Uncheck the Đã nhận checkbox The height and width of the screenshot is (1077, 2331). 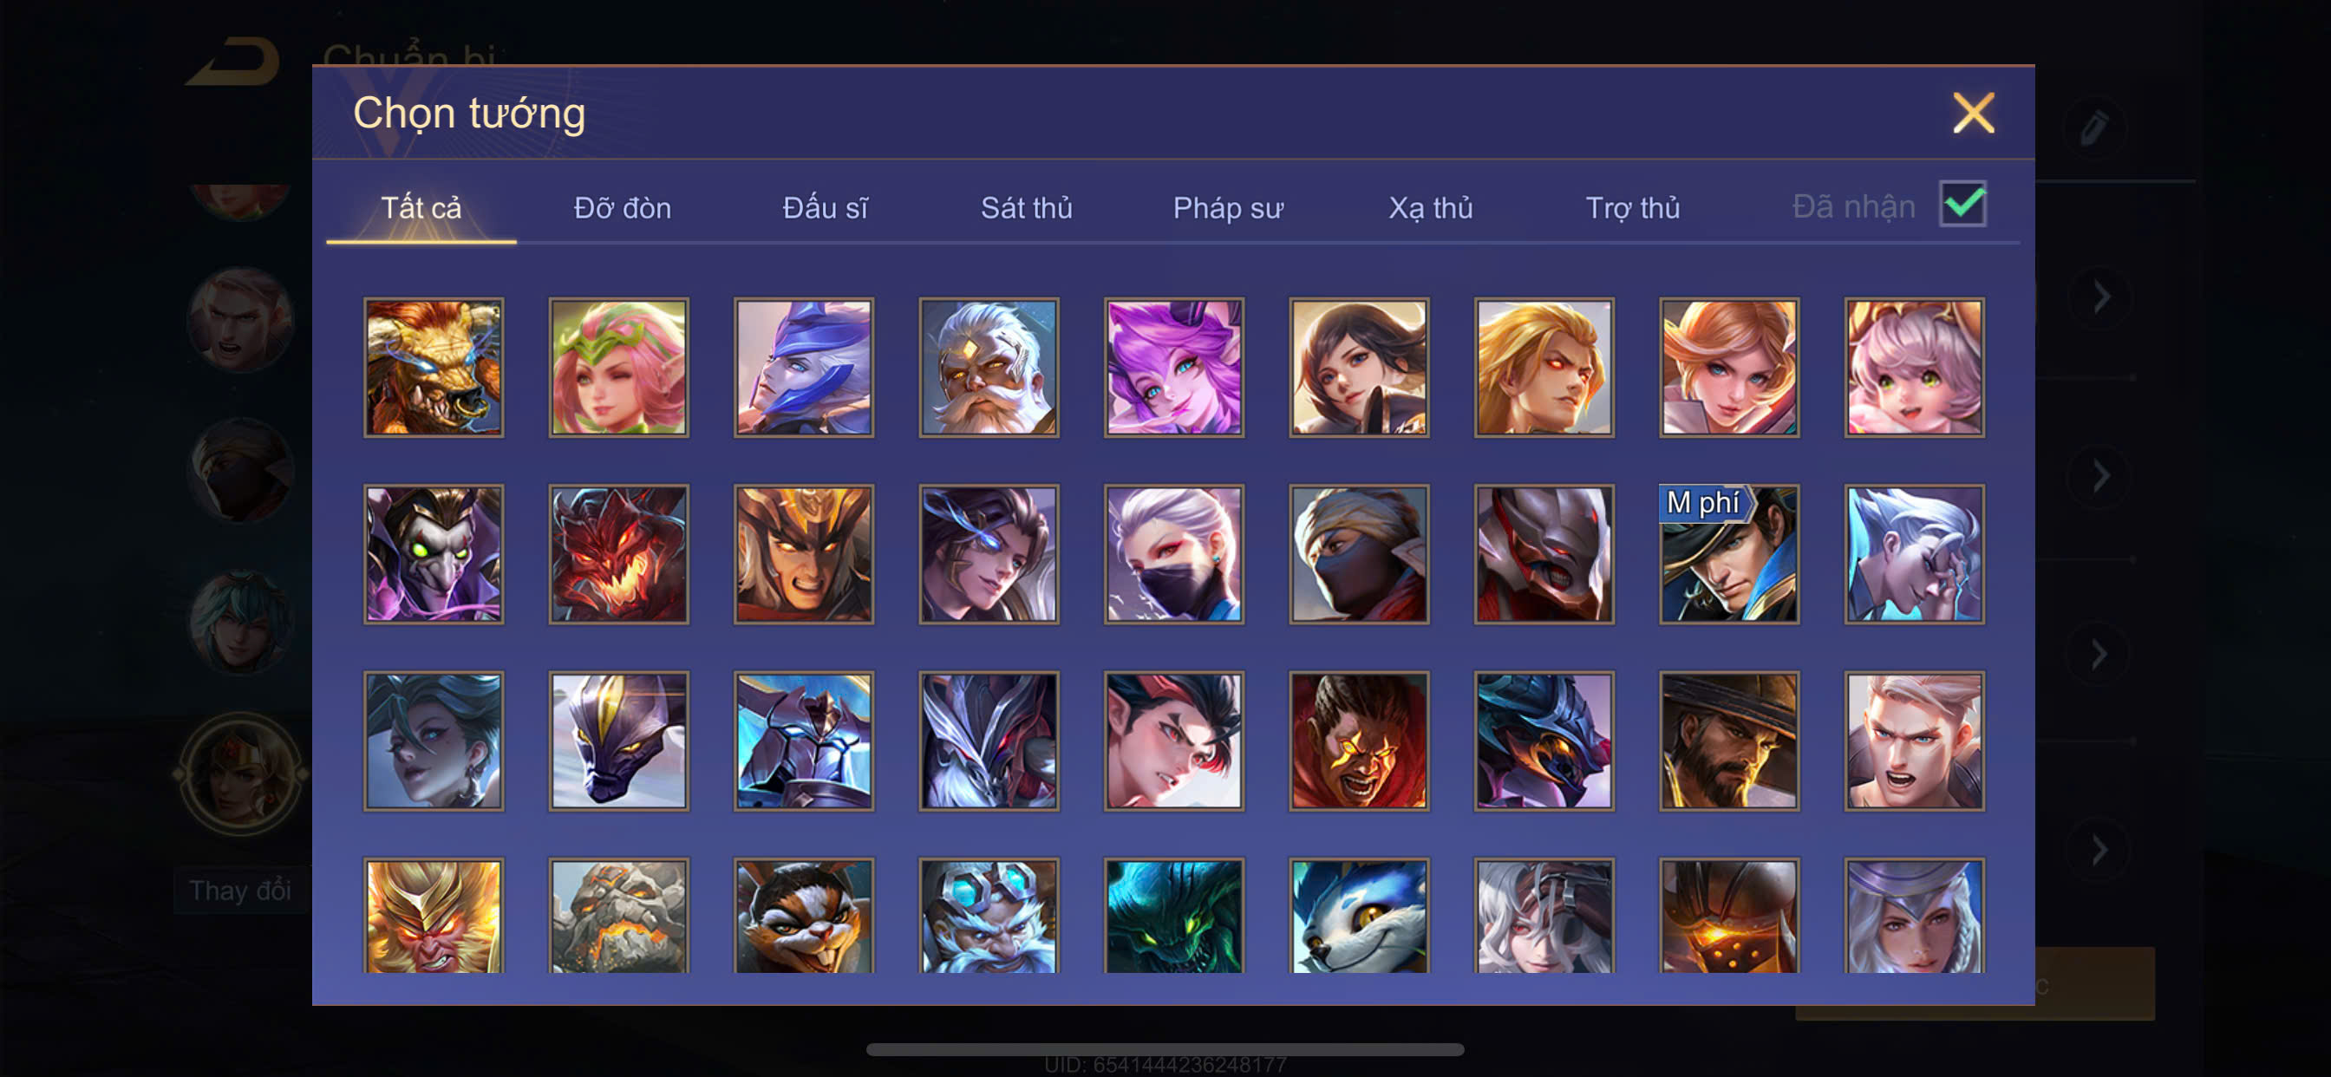coord(1962,205)
